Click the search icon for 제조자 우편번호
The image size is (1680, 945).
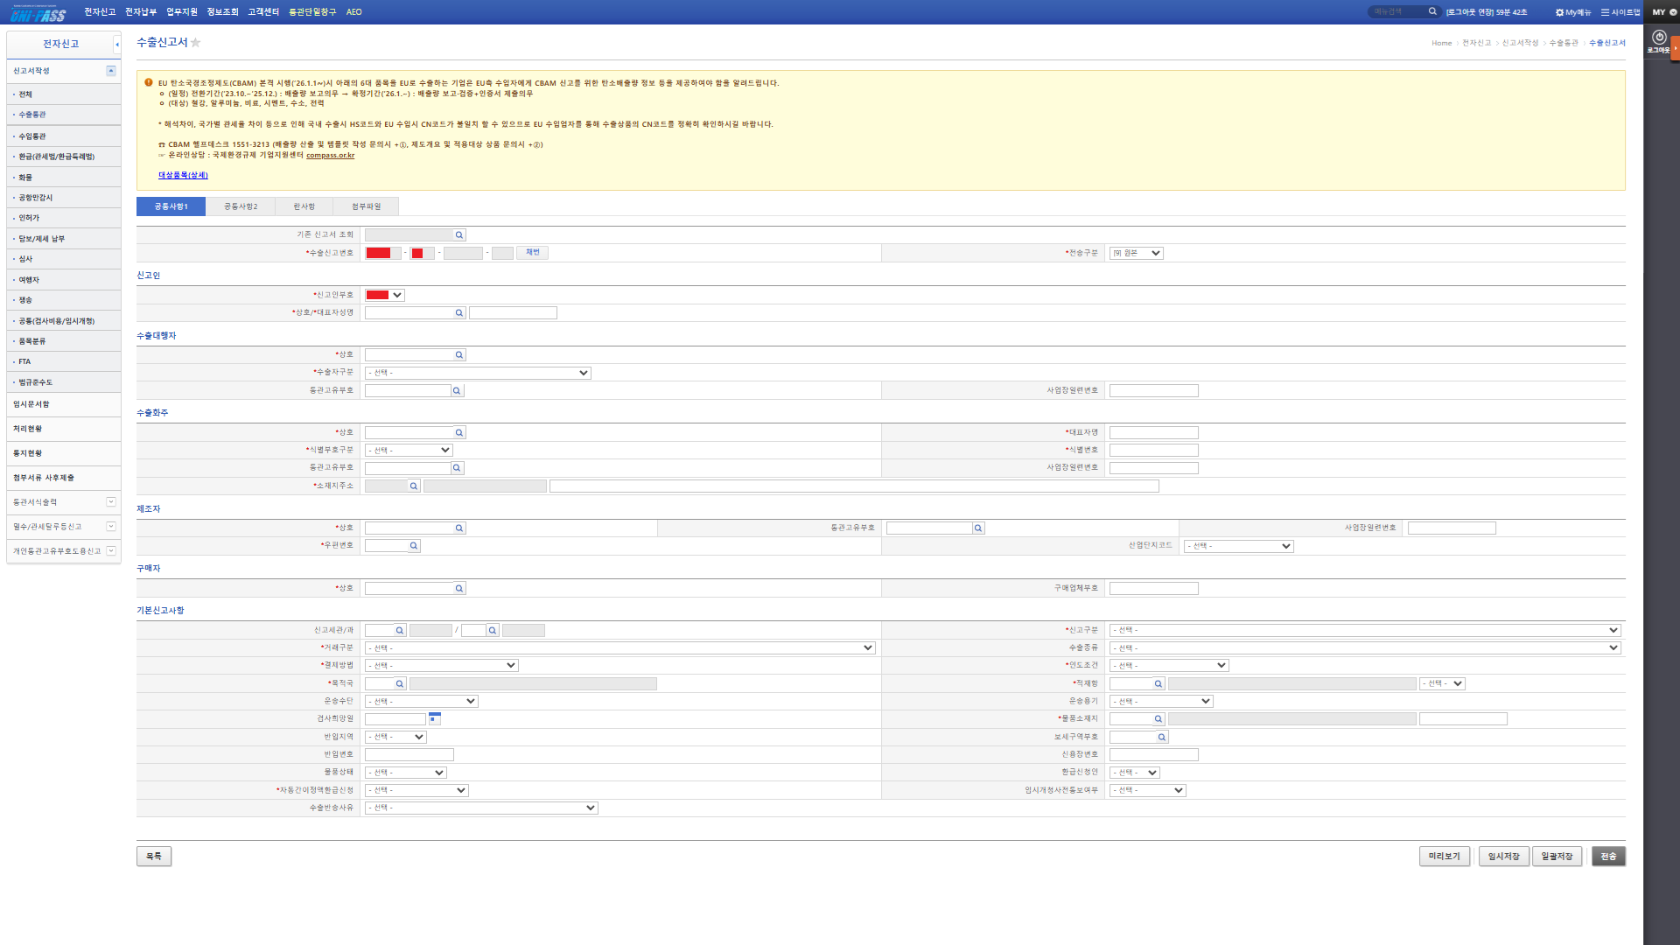click(x=414, y=546)
